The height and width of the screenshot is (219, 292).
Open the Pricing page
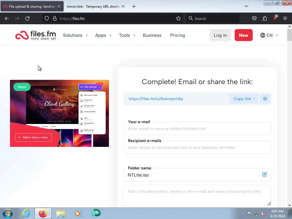[178, 35]
